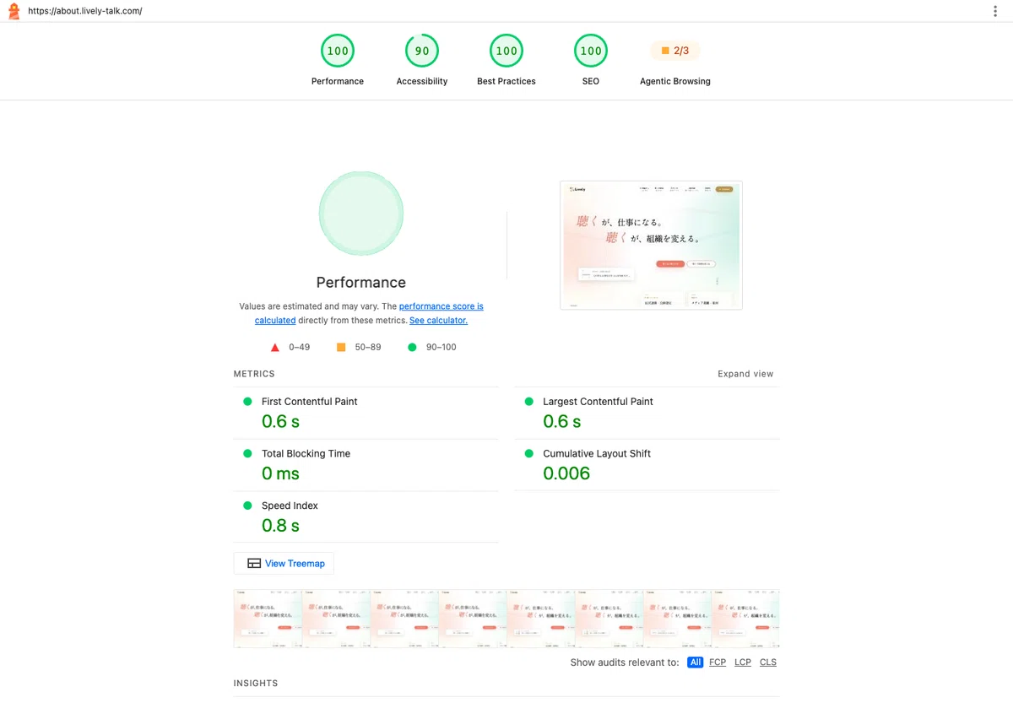Open the three-dot tools menu

[996, 11]
